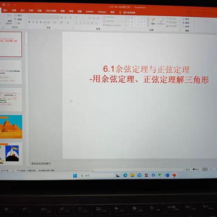
Task: Click the increase font size icon
Action: (62, 18)
